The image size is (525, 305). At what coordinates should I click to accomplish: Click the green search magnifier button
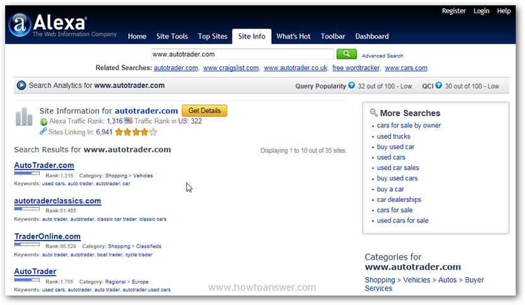click(347, 54)
